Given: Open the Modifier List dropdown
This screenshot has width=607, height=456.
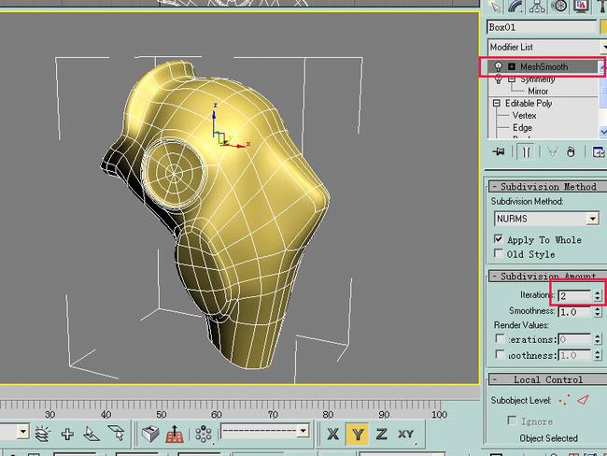Looking at the screenshot, I should click(x=546, y=48).
